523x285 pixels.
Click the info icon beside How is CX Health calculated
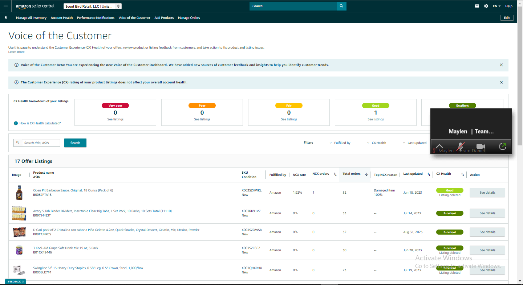(16, 123)
